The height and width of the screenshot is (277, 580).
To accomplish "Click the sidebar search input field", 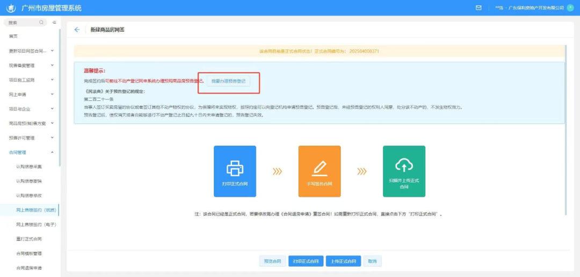I will pos(23,23).
